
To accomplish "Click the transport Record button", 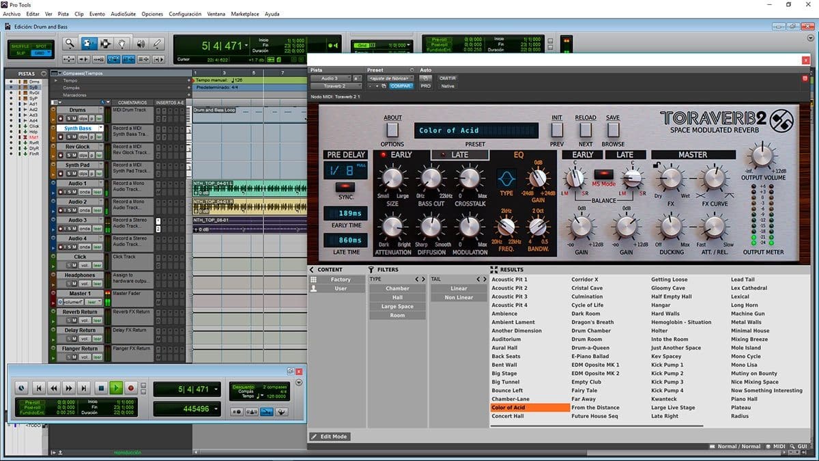I will (x=132, y=388).
